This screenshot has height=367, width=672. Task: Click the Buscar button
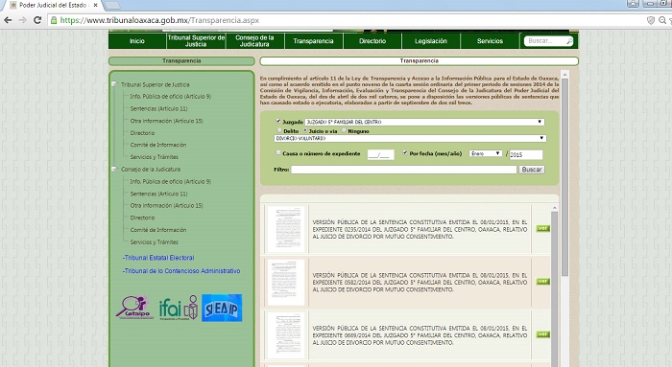[x=532, y=170]
